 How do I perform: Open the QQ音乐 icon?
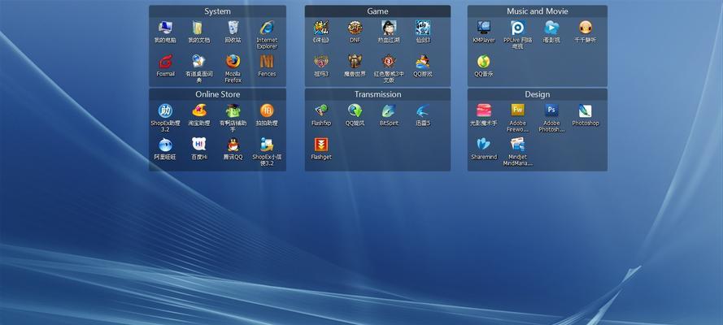point(484,62)
